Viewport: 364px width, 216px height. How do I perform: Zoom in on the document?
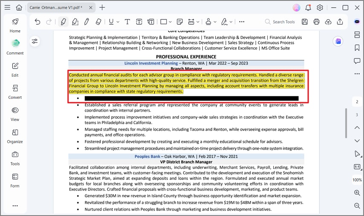pos(357,193)
